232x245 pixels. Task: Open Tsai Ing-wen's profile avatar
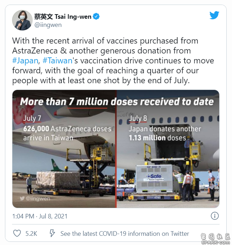pos(22,20)
